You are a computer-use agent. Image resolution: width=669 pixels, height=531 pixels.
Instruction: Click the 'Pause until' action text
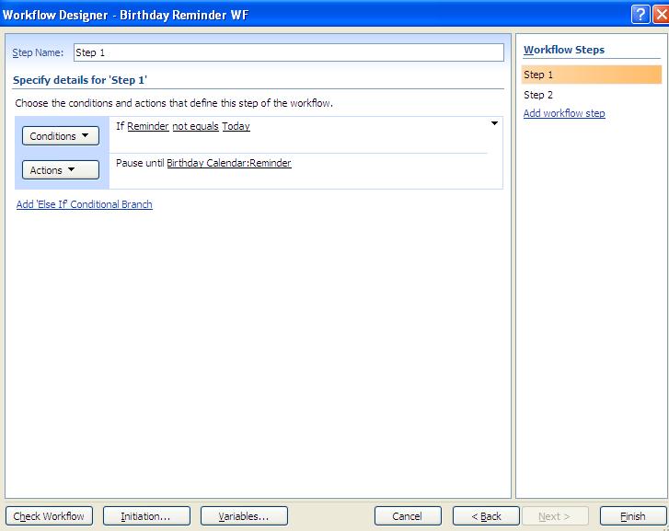(x=140, y=163)
